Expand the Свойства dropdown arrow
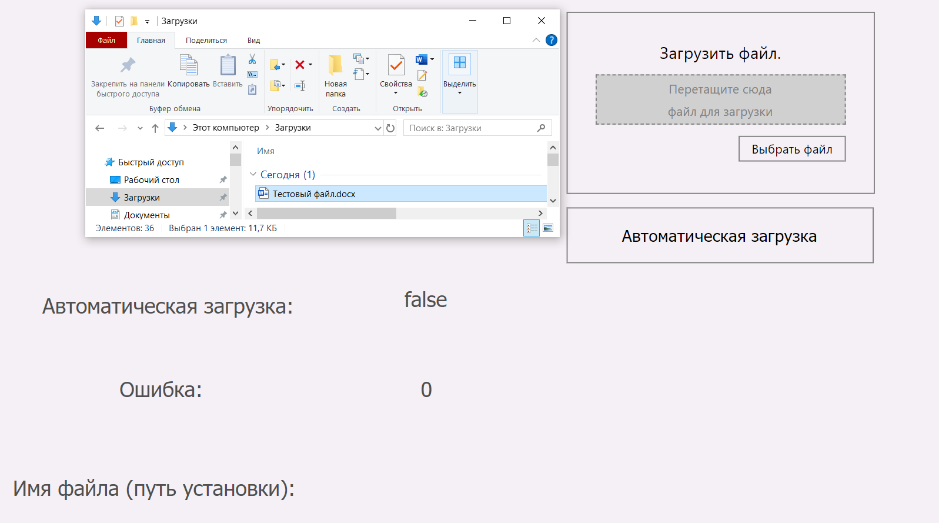The image size is (939, 523). tap(396, 93)
